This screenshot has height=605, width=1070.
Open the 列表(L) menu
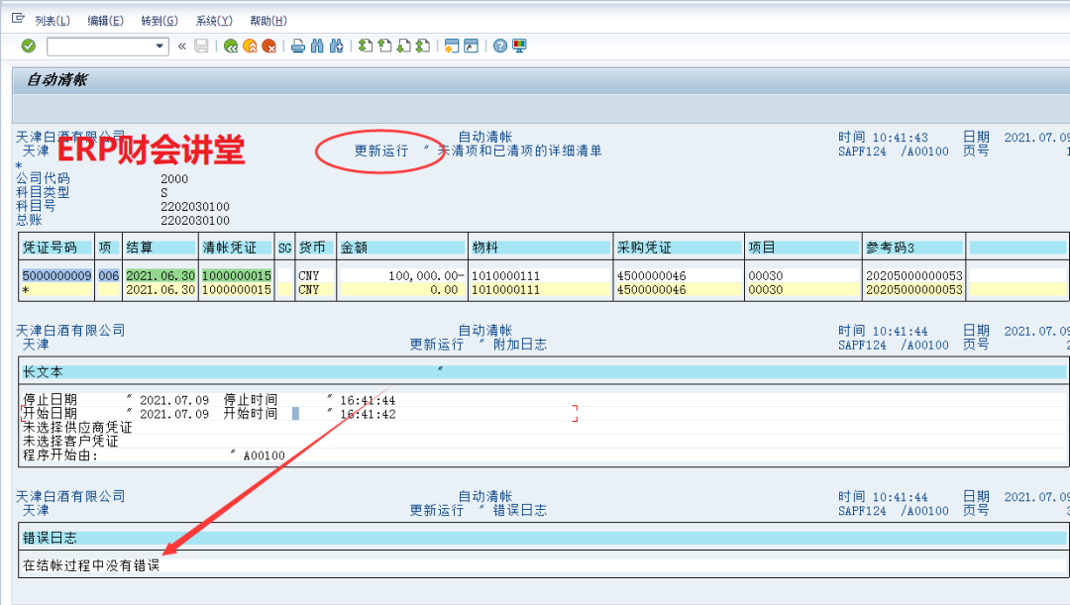point(53,21)
